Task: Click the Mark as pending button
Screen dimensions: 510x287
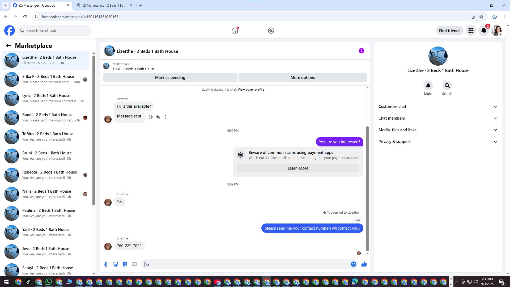Action: pyautogui.click(x=170, y=78)
